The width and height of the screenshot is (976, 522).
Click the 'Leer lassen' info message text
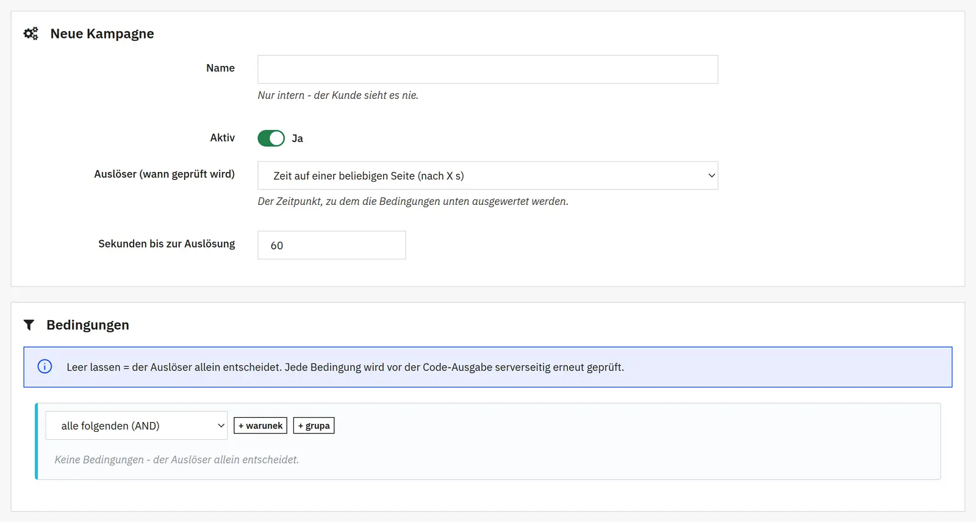(345, 367)
